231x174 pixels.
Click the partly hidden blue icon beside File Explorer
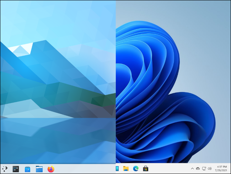coord(117,169)
